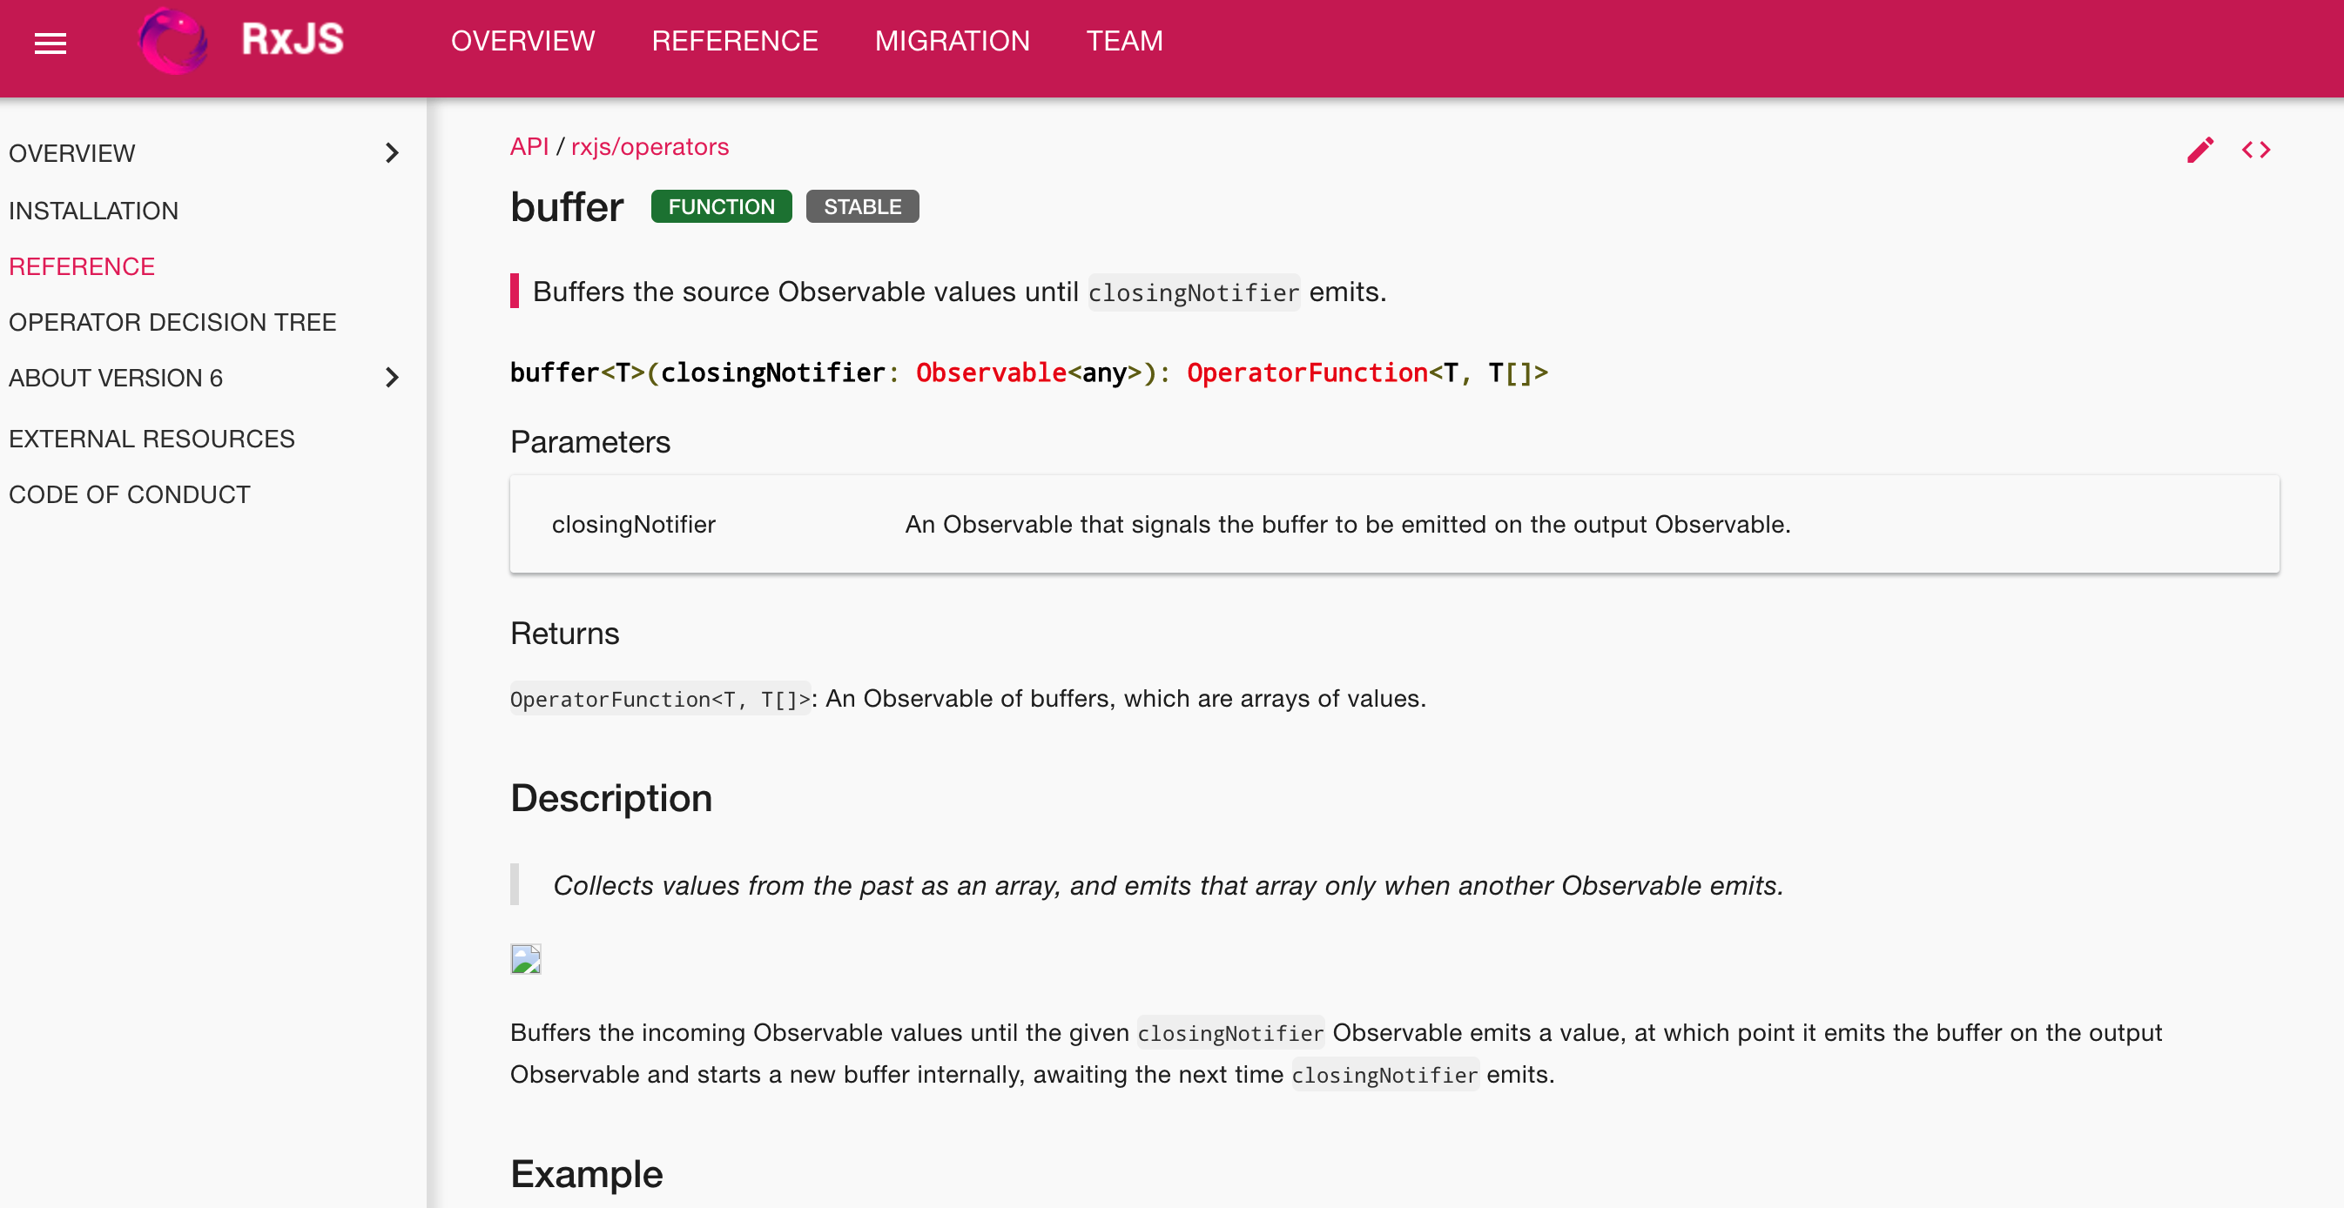
Task: Expand the ABOUT VERSION 6 chevron
Action: click(x=392, y=378)
